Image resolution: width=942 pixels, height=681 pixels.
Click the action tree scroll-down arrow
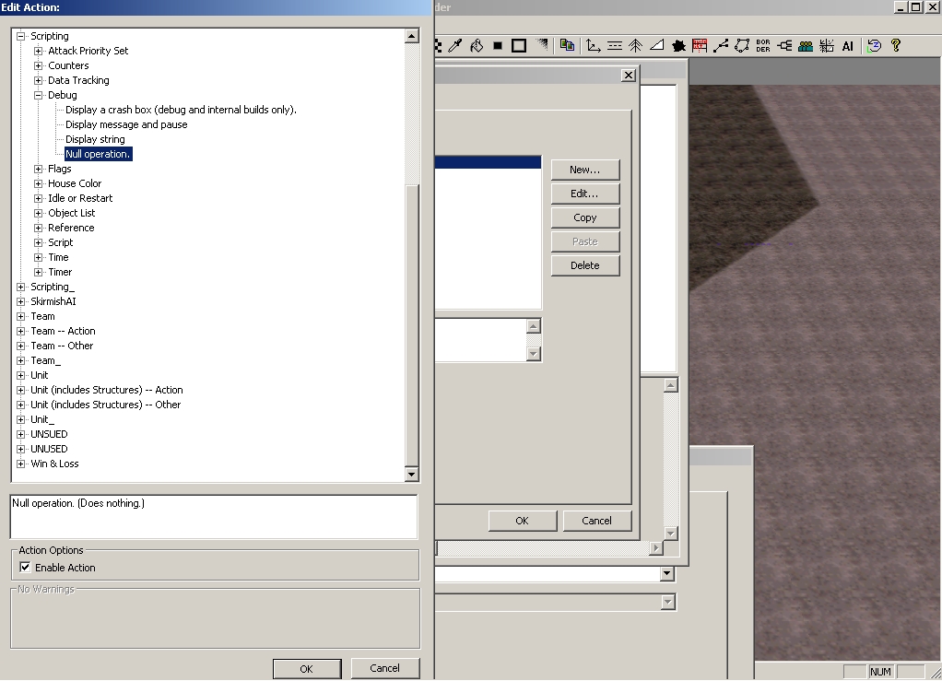(411, 475)
